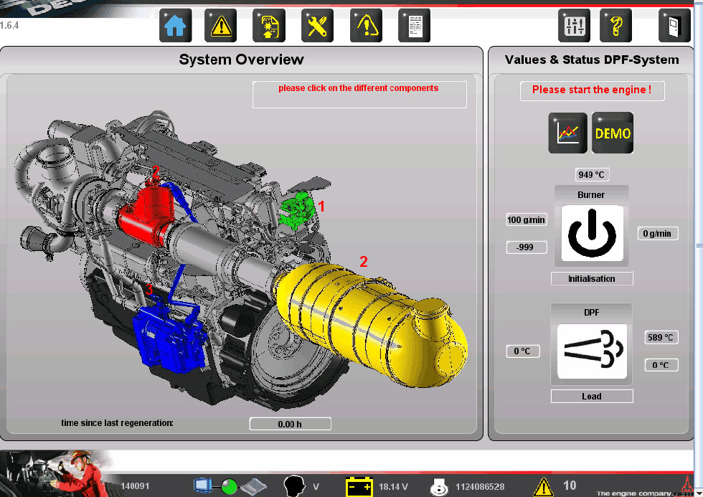Screen dimensions: 703x497
Task: Go to the Home screen icon
Action: click(x=175, y=26)
